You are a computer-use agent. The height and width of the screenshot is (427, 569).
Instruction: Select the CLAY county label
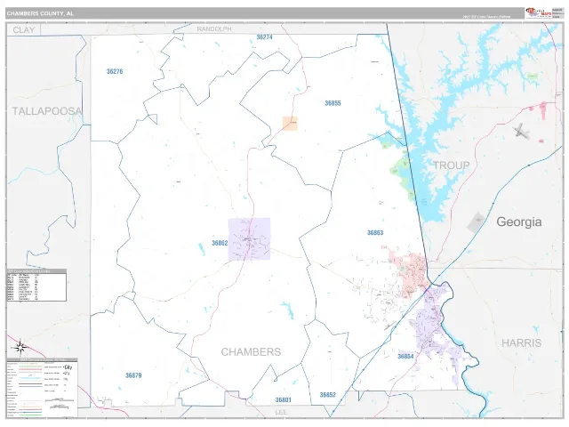(x=24, y=29)
